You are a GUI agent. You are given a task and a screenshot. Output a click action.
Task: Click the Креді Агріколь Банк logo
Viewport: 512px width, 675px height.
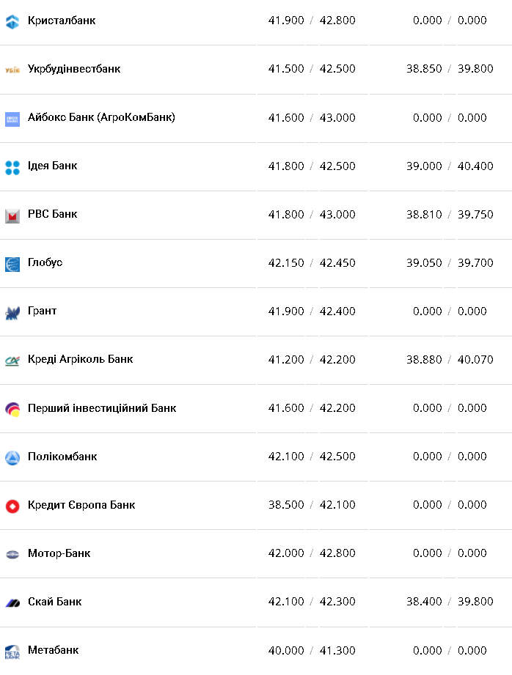click(x=12, y=361)
